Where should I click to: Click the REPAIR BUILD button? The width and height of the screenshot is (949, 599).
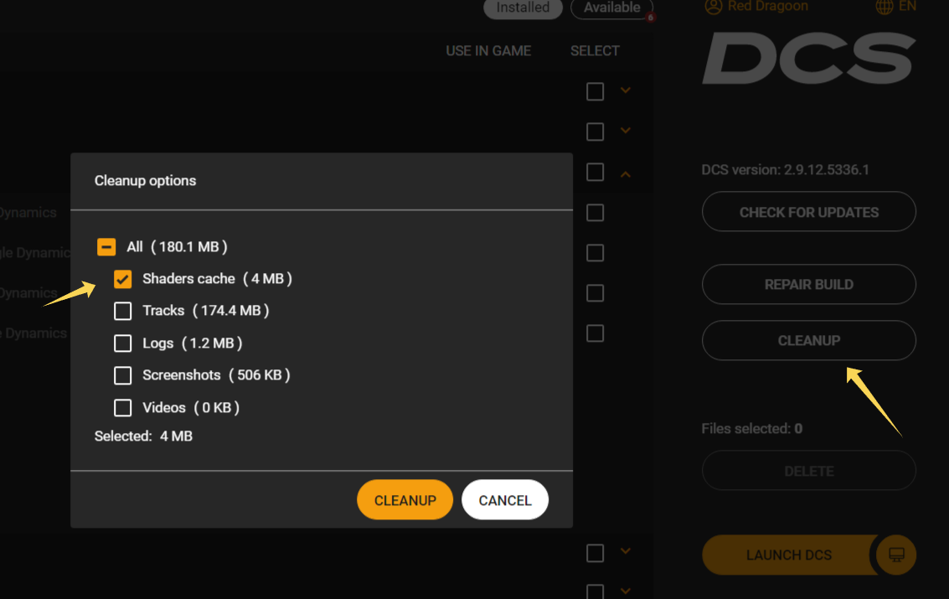[808, 284]
